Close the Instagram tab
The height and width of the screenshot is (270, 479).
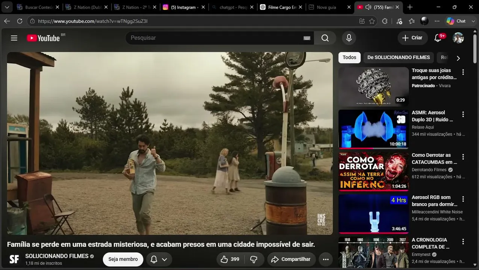pos(203,7)
